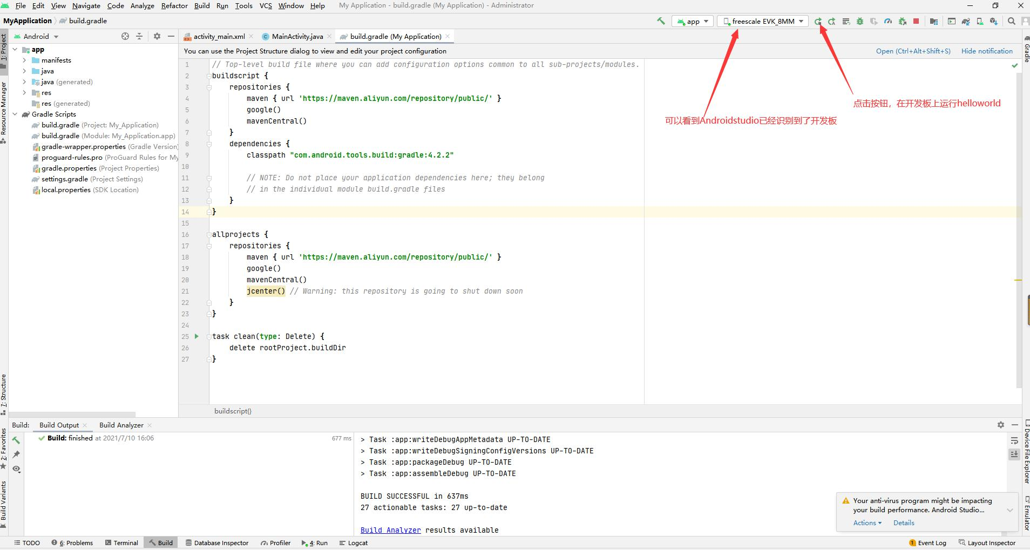Sync project with Gradle files icon
1030x550 pixels.
966,21
